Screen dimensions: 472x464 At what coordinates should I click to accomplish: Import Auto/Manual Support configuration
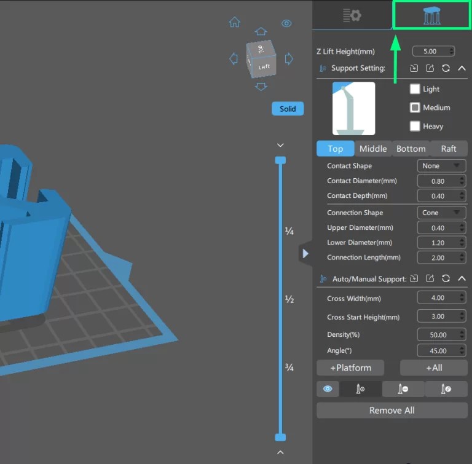pyautogui.click(x=414, y=279)
